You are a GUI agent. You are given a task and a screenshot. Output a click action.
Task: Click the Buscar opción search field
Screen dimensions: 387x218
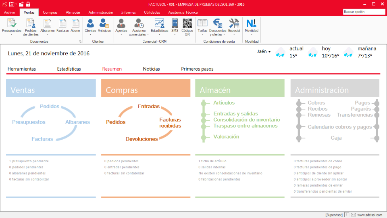364,12
